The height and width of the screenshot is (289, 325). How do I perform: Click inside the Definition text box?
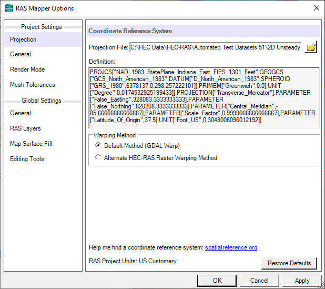204,98
